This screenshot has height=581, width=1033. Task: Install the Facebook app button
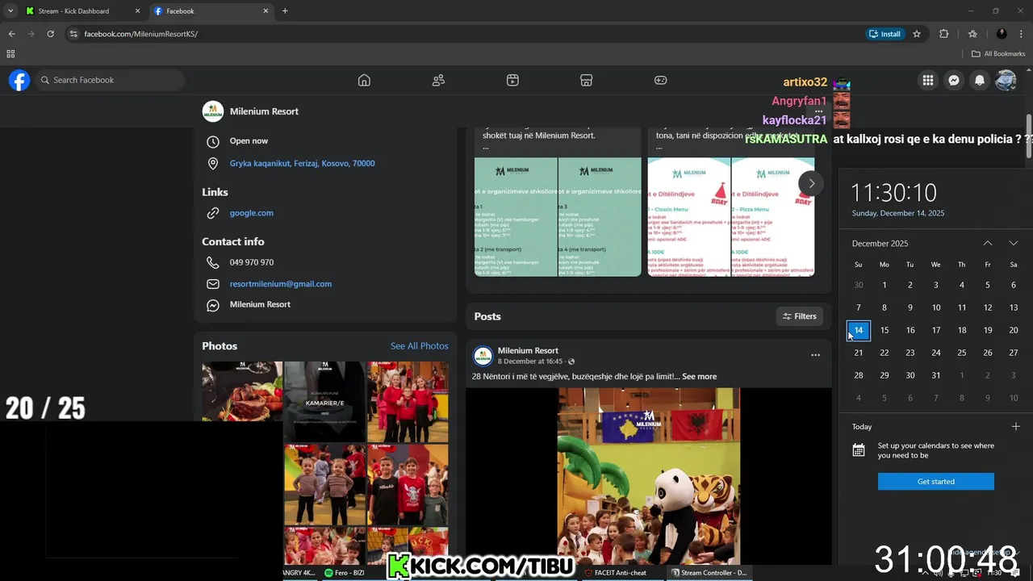coord(884,34)
